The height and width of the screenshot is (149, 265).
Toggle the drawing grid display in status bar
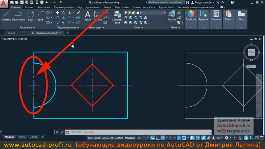(139, 138)
